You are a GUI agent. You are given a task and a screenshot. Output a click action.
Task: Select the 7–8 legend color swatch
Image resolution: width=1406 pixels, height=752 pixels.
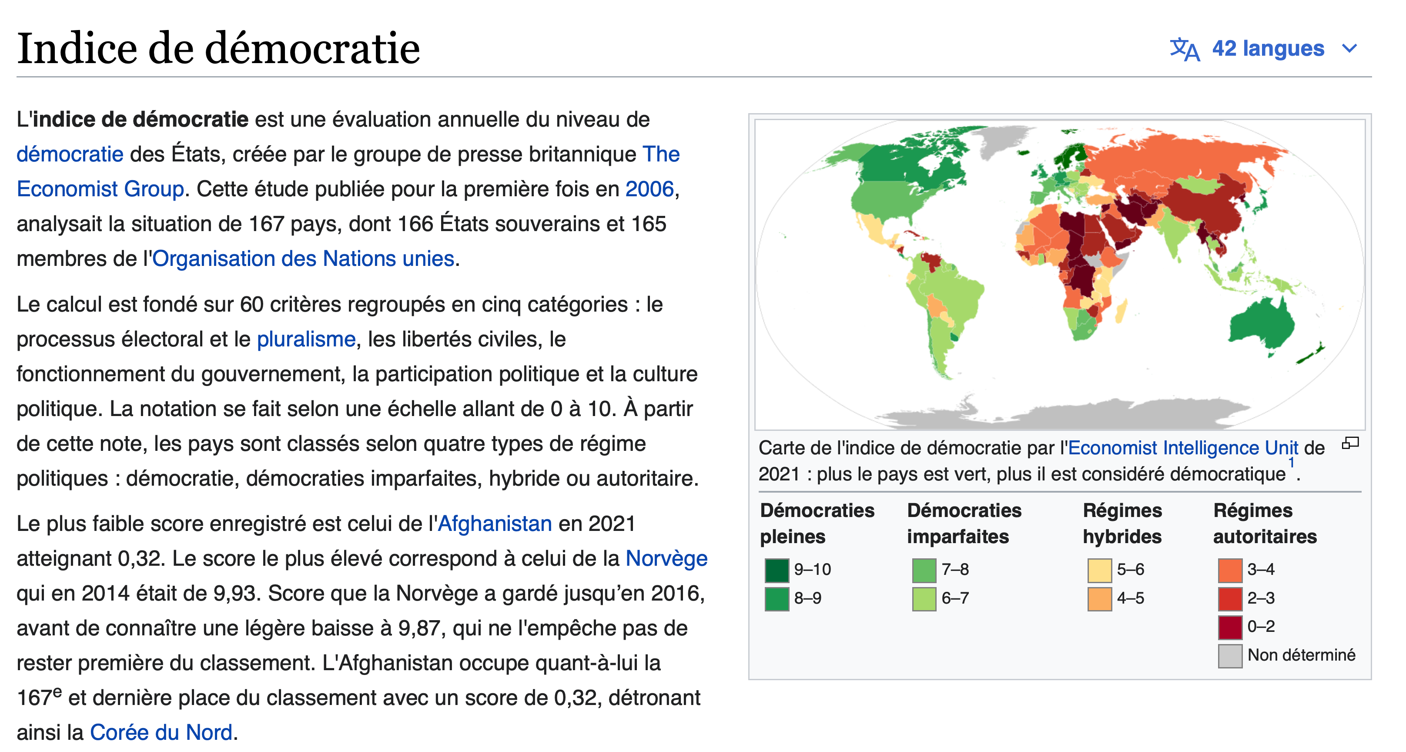[x=924, y=570]
